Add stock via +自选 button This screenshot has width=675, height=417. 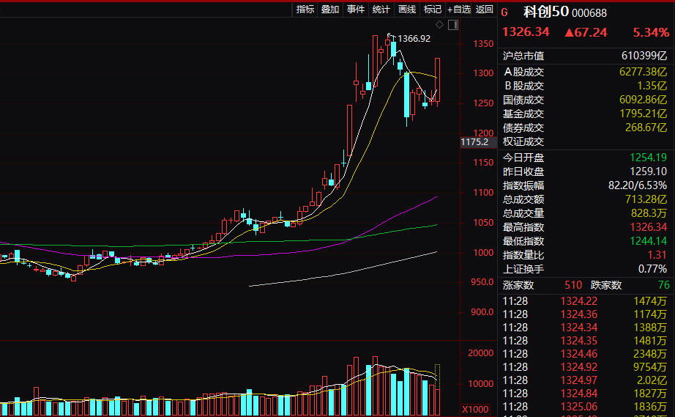pyautogui.click(x=458, y=10)
